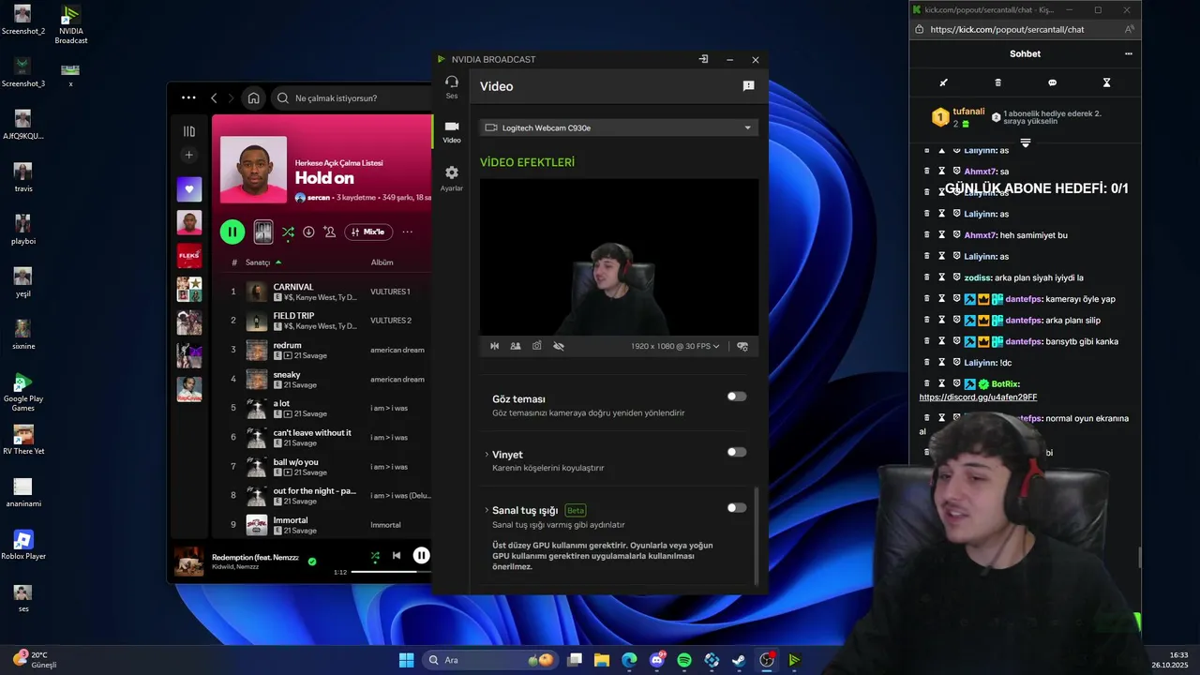Pause playback in Spotify's bottom player bar

pyautogui.click(x=422, y=556)
